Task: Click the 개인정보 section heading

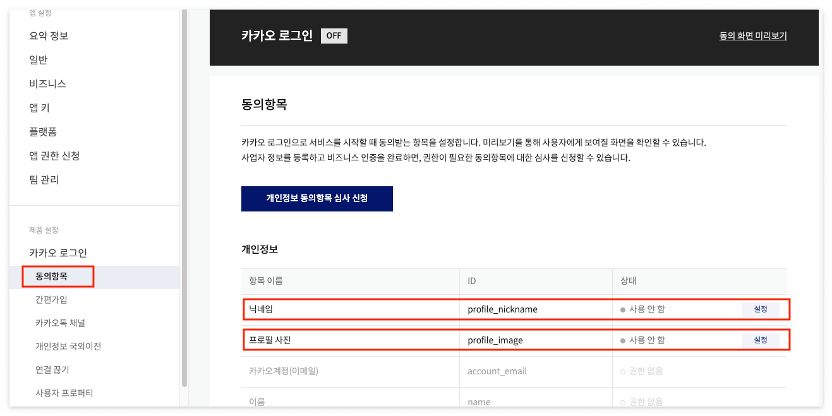Action: coord(260,249)
